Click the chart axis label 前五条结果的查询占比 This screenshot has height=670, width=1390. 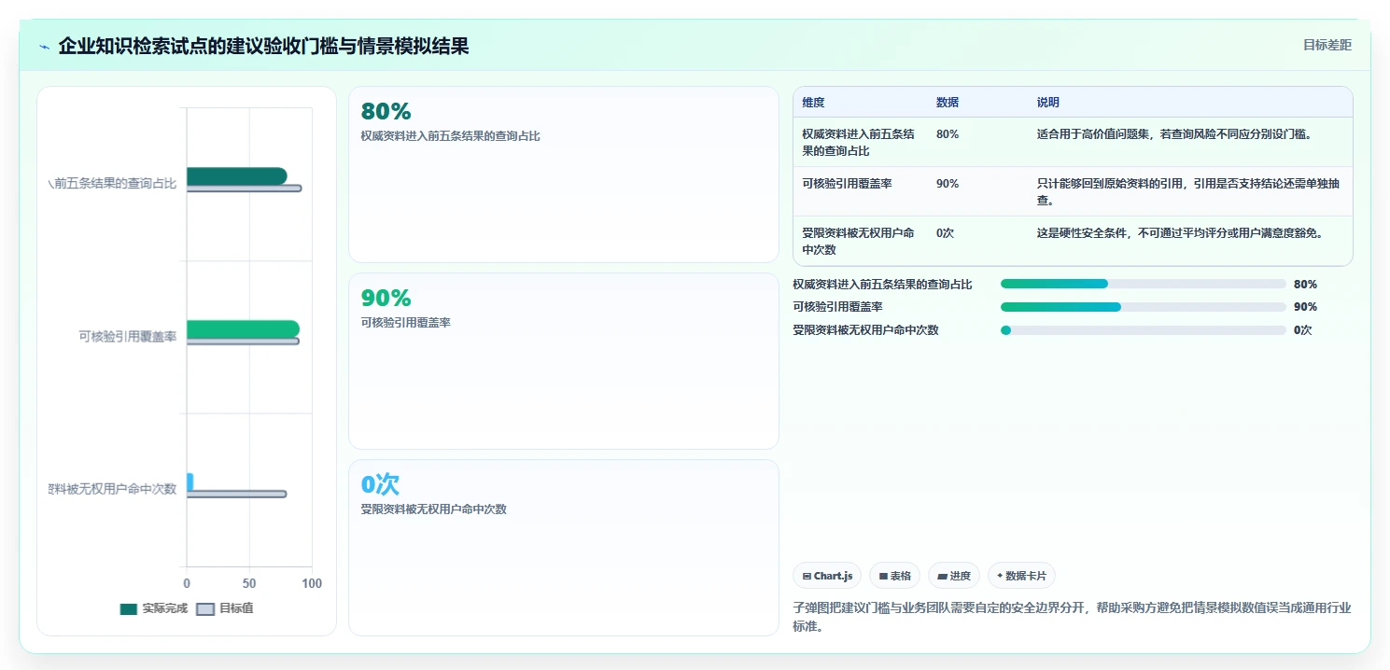[113, 184]
